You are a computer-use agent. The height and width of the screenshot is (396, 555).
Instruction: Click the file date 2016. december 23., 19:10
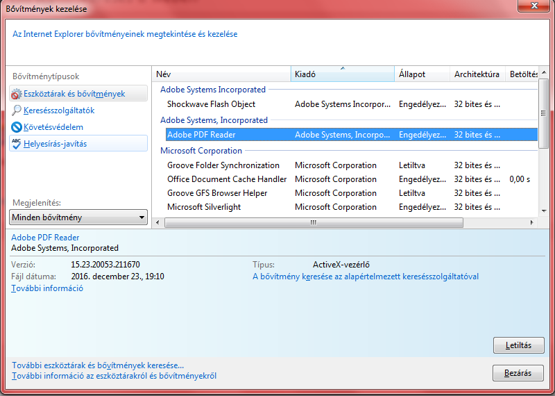(x=117, y=277)
